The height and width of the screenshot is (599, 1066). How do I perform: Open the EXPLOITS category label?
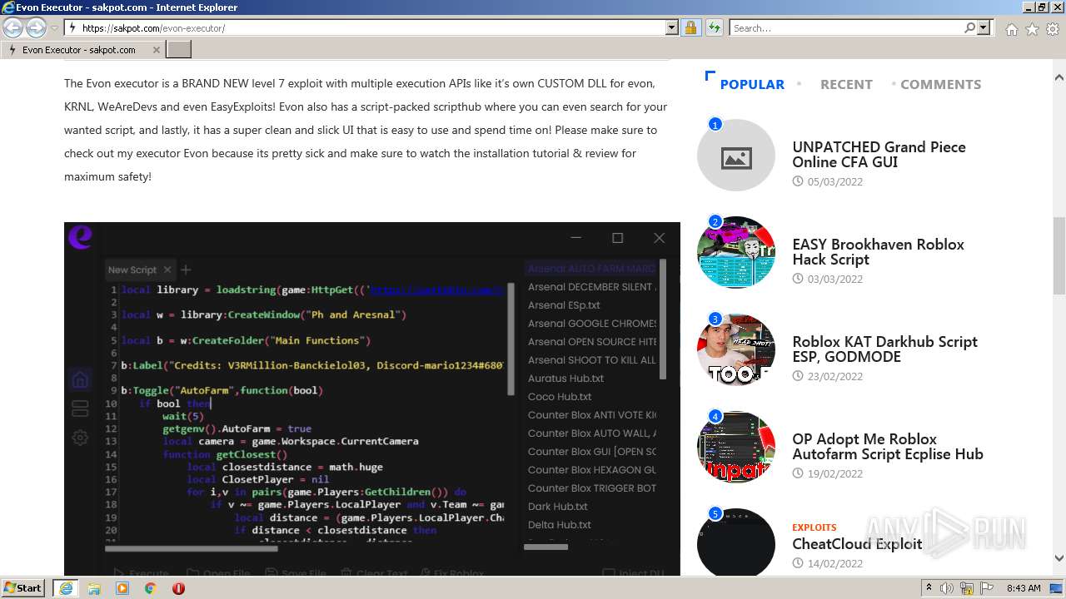pyautogui.click(x=814, y=527)
